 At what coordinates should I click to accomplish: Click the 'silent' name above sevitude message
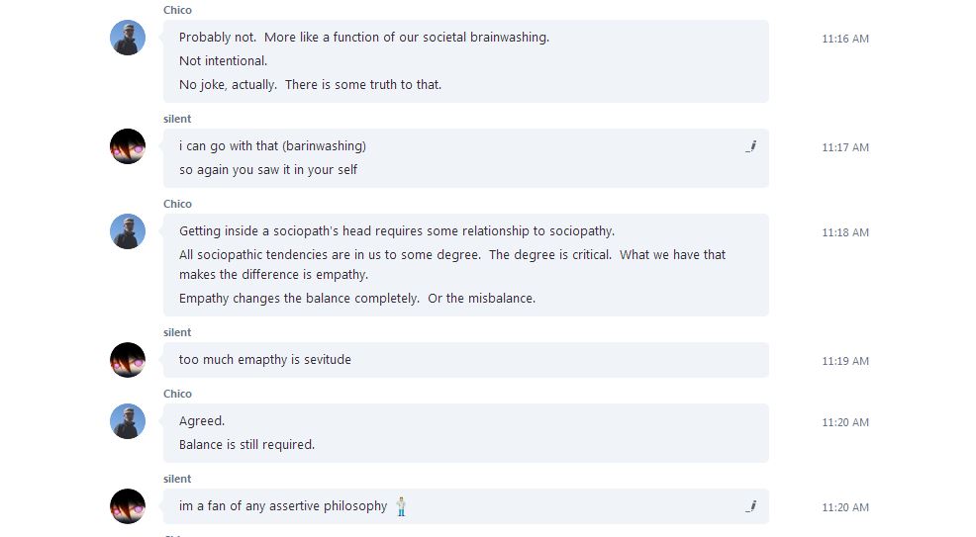click(x=177, y=332)
